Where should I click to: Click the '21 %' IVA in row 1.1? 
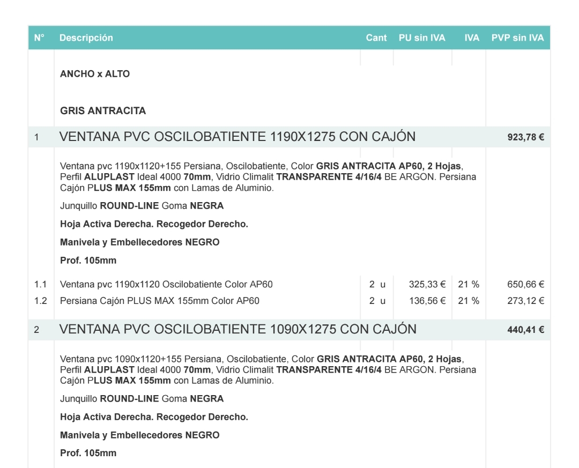pyautogui.click(x=469, y=285)
